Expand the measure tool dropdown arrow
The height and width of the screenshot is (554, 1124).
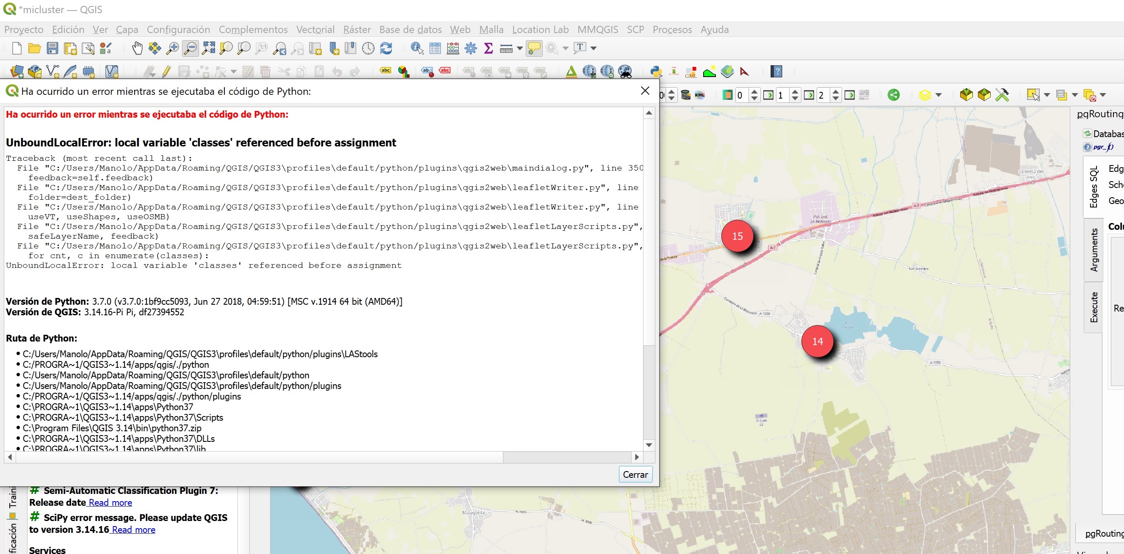point(519,48)
